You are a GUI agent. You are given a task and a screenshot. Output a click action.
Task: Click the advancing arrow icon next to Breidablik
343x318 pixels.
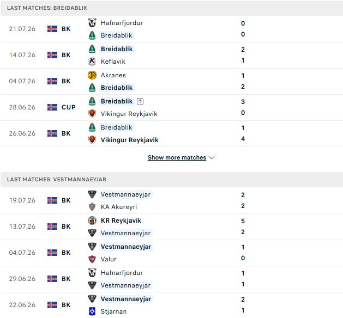pyautogui.click(x=140, y=101)
